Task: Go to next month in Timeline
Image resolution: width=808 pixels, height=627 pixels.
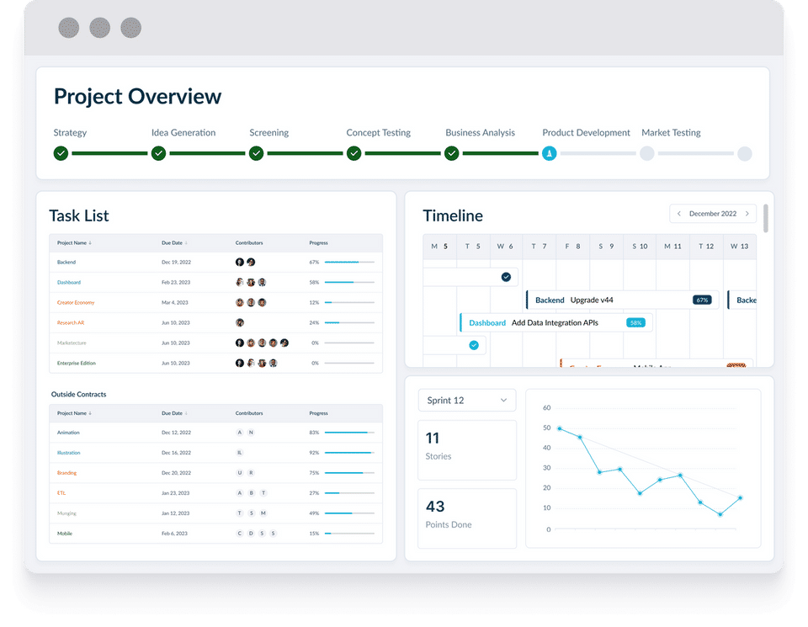Action: tap(747, 214)
